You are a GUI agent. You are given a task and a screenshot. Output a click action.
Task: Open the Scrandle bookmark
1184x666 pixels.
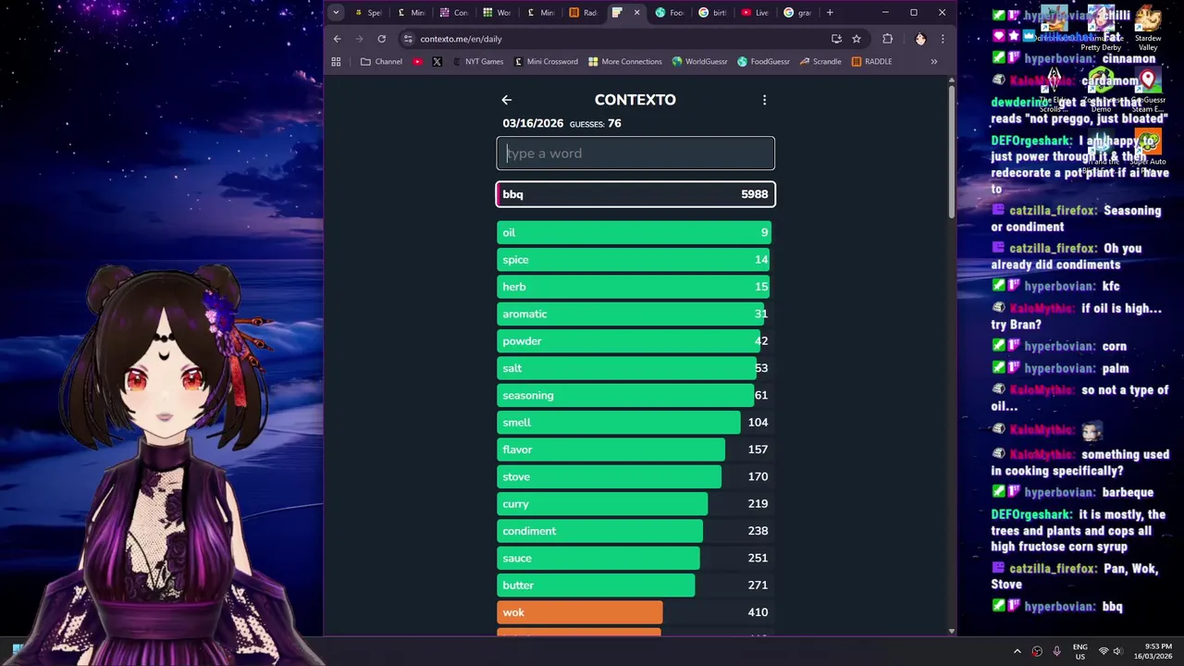[x=820, y=62]
